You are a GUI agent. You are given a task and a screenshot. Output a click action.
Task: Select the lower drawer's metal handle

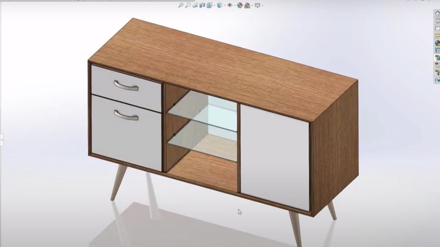click(x=126, y=115)
